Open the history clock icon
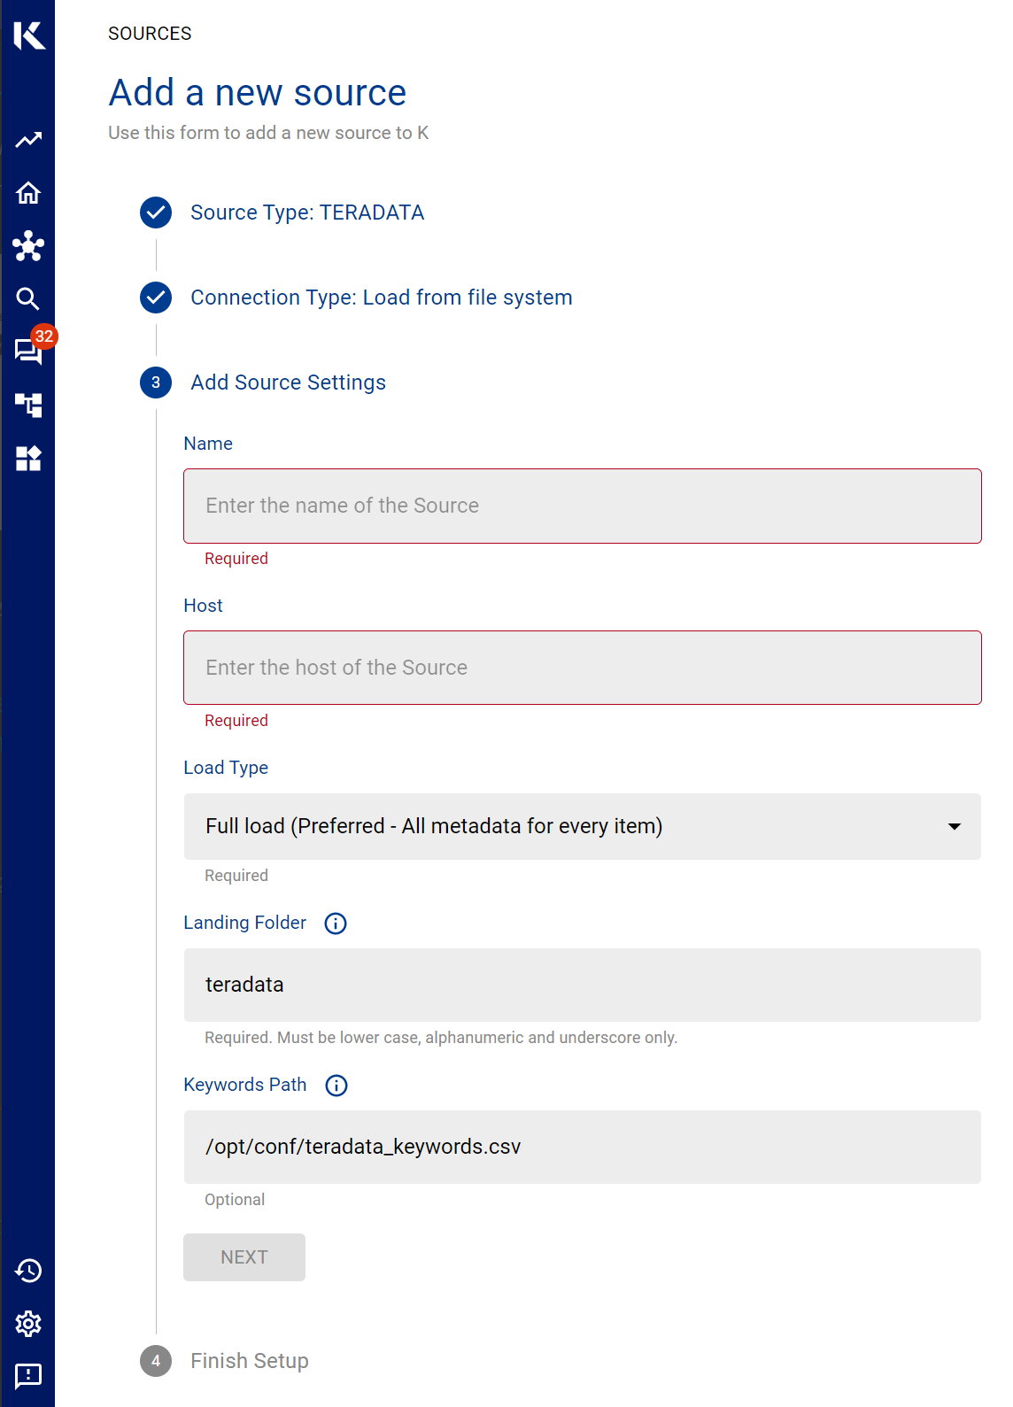 click(28, 1271)
